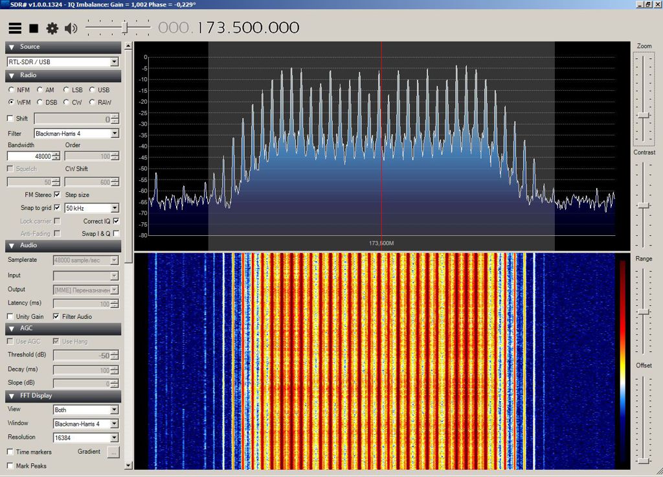Open the View dropdown set to Both
Screen dimensions: 663x477
[x=86, y=410]
